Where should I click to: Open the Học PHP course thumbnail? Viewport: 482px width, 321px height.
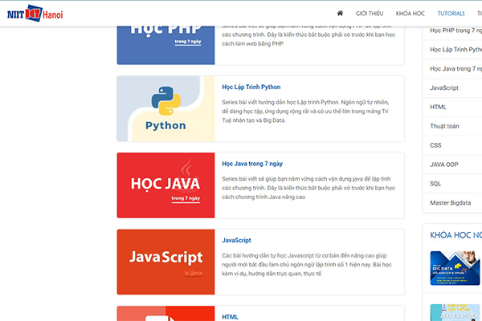click(165, 45)
